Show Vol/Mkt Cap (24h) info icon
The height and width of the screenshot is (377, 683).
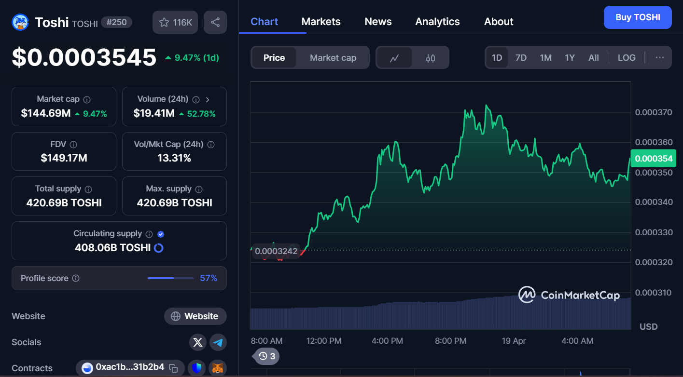211,145
